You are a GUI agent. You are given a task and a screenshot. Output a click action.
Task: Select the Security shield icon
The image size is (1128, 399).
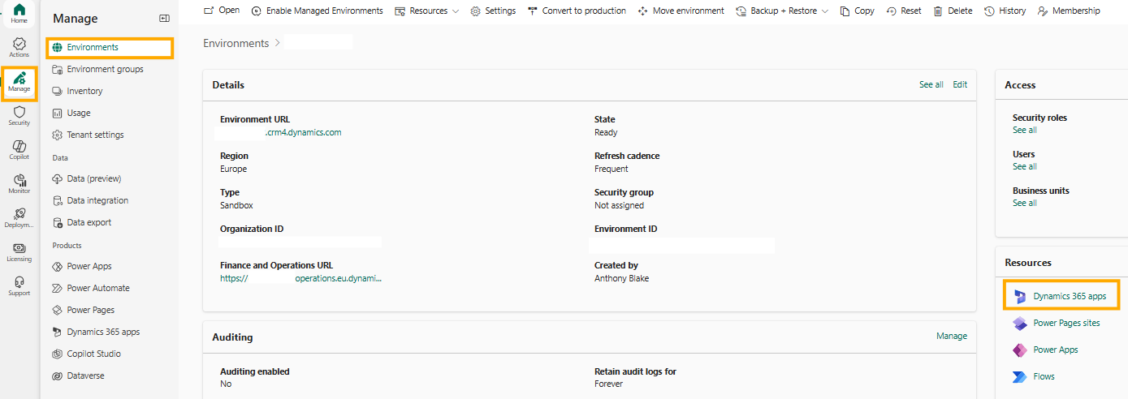pyautogui.click(x=19, y=115)
